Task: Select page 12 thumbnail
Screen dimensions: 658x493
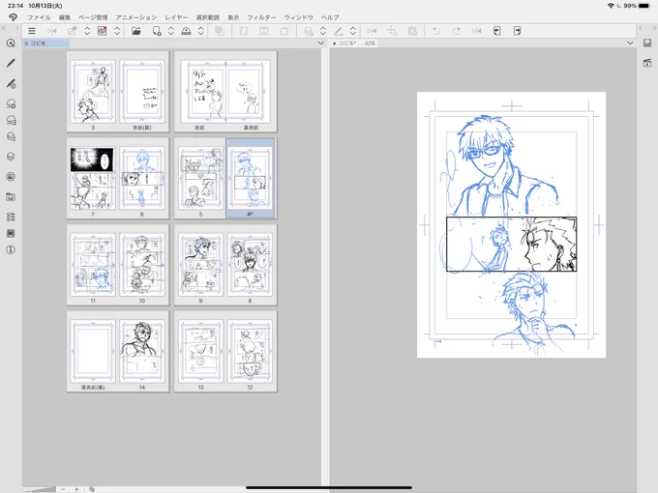Action: (250, 351)
